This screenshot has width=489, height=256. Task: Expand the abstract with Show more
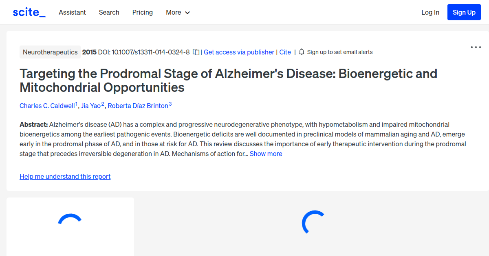point(266,154)
